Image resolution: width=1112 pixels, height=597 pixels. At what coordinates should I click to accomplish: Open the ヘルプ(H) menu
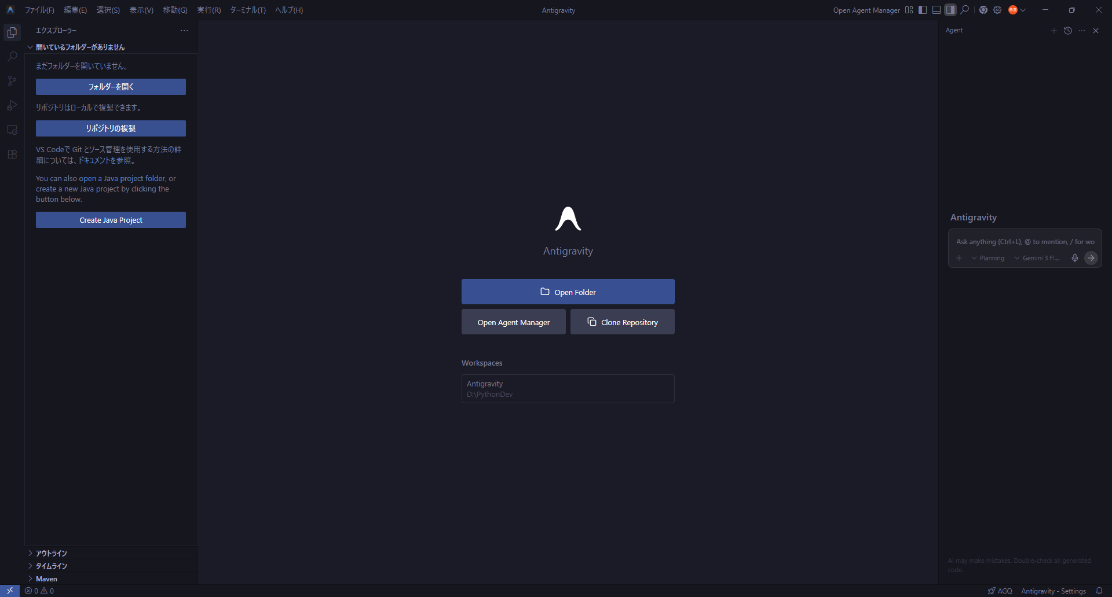click(289, 10)
